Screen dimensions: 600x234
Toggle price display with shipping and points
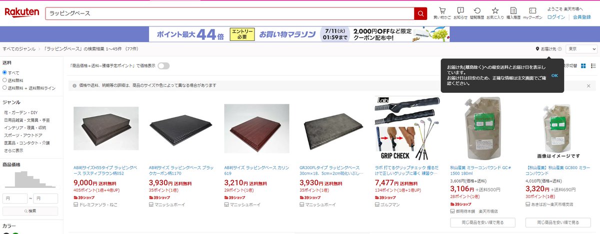tap(163, 65)
